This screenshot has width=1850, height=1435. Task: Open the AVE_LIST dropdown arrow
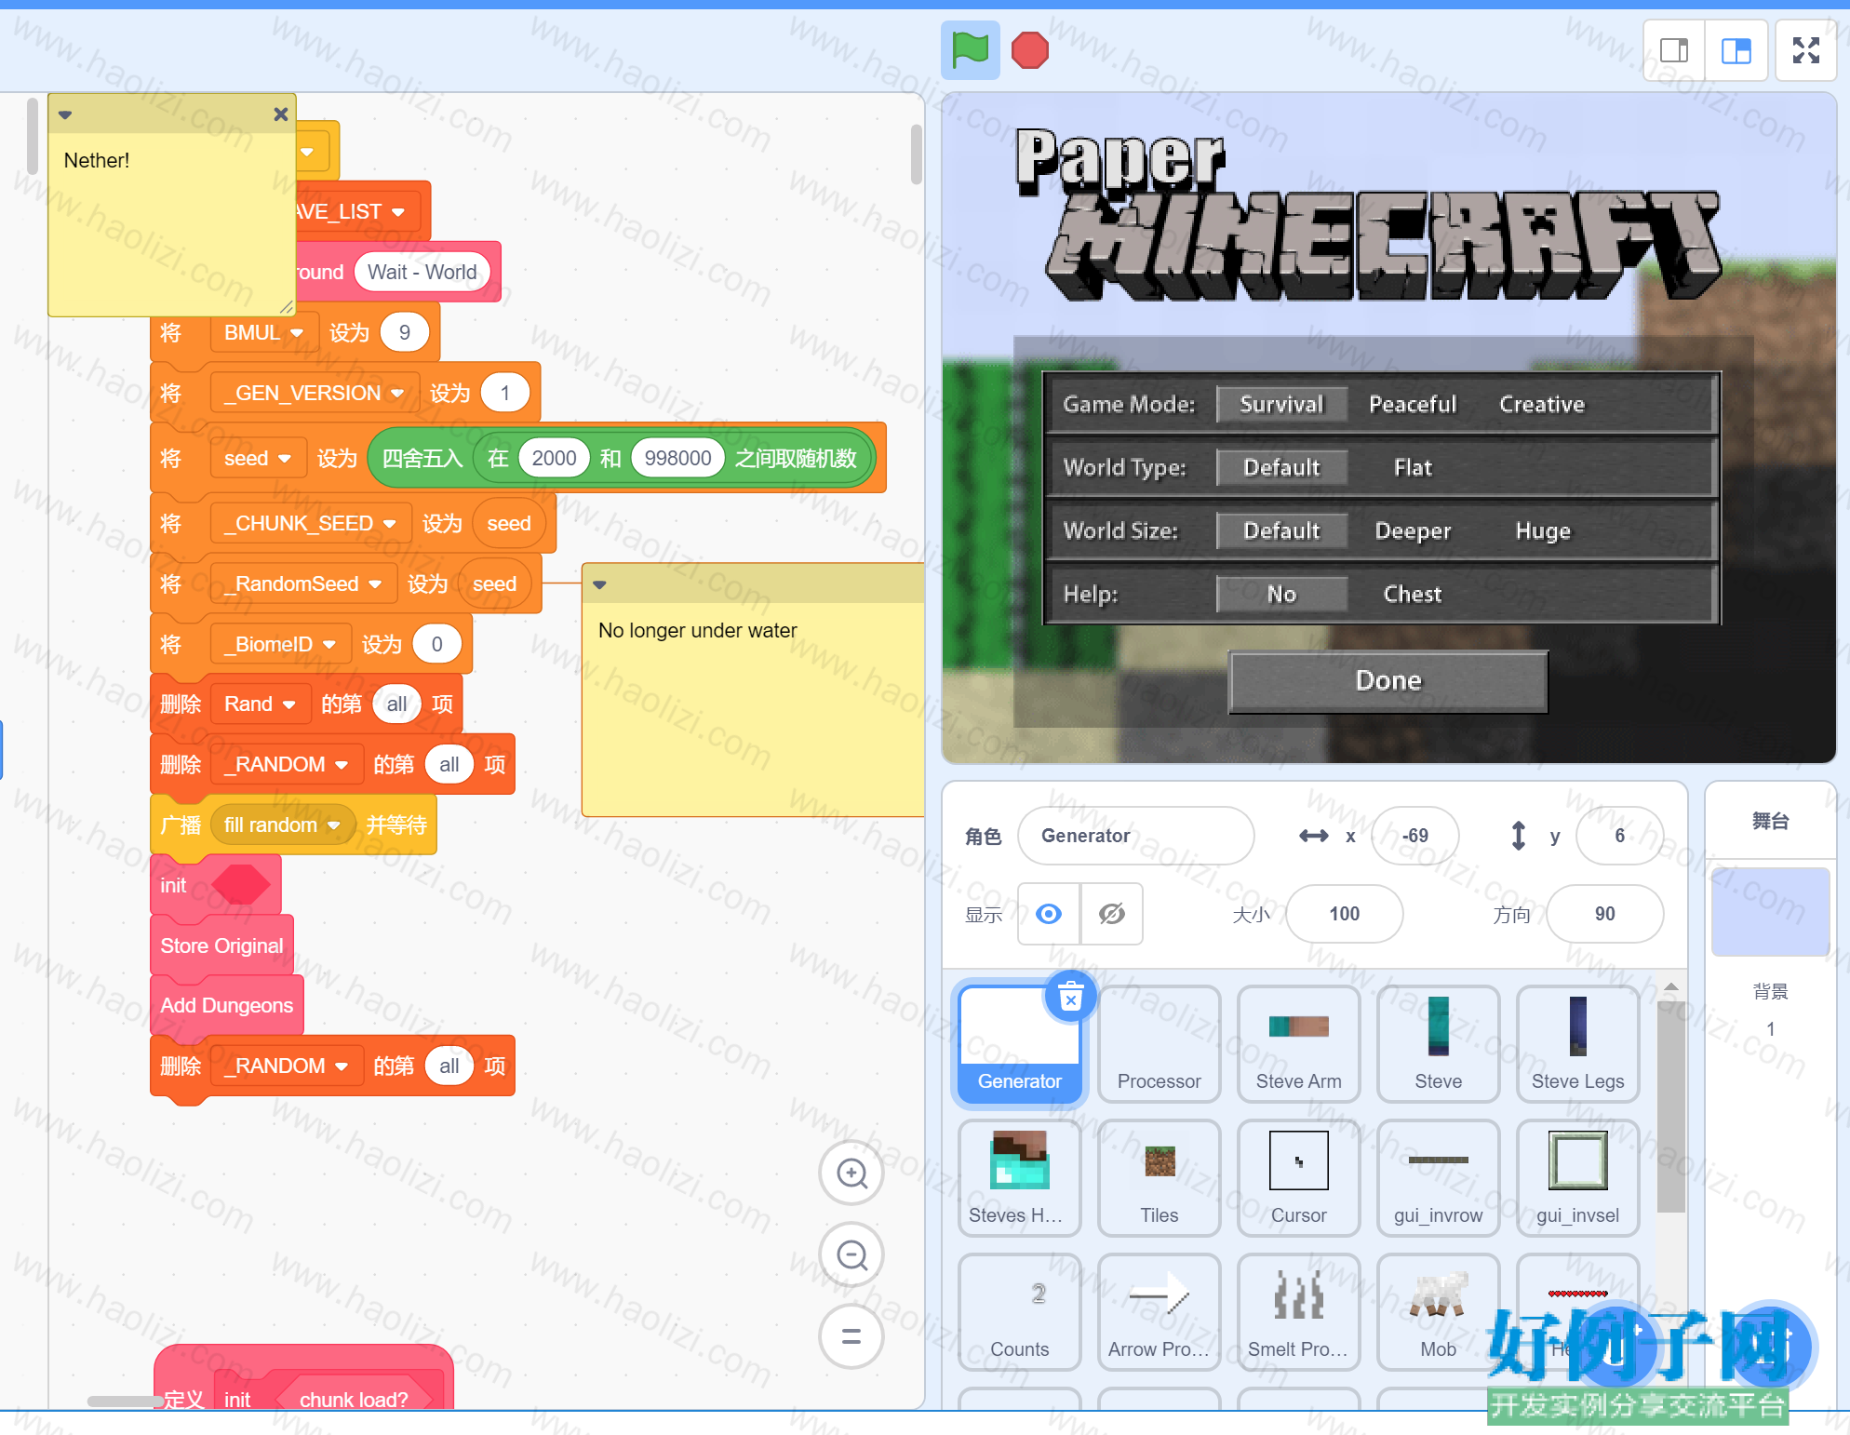(x=398, y=212)
